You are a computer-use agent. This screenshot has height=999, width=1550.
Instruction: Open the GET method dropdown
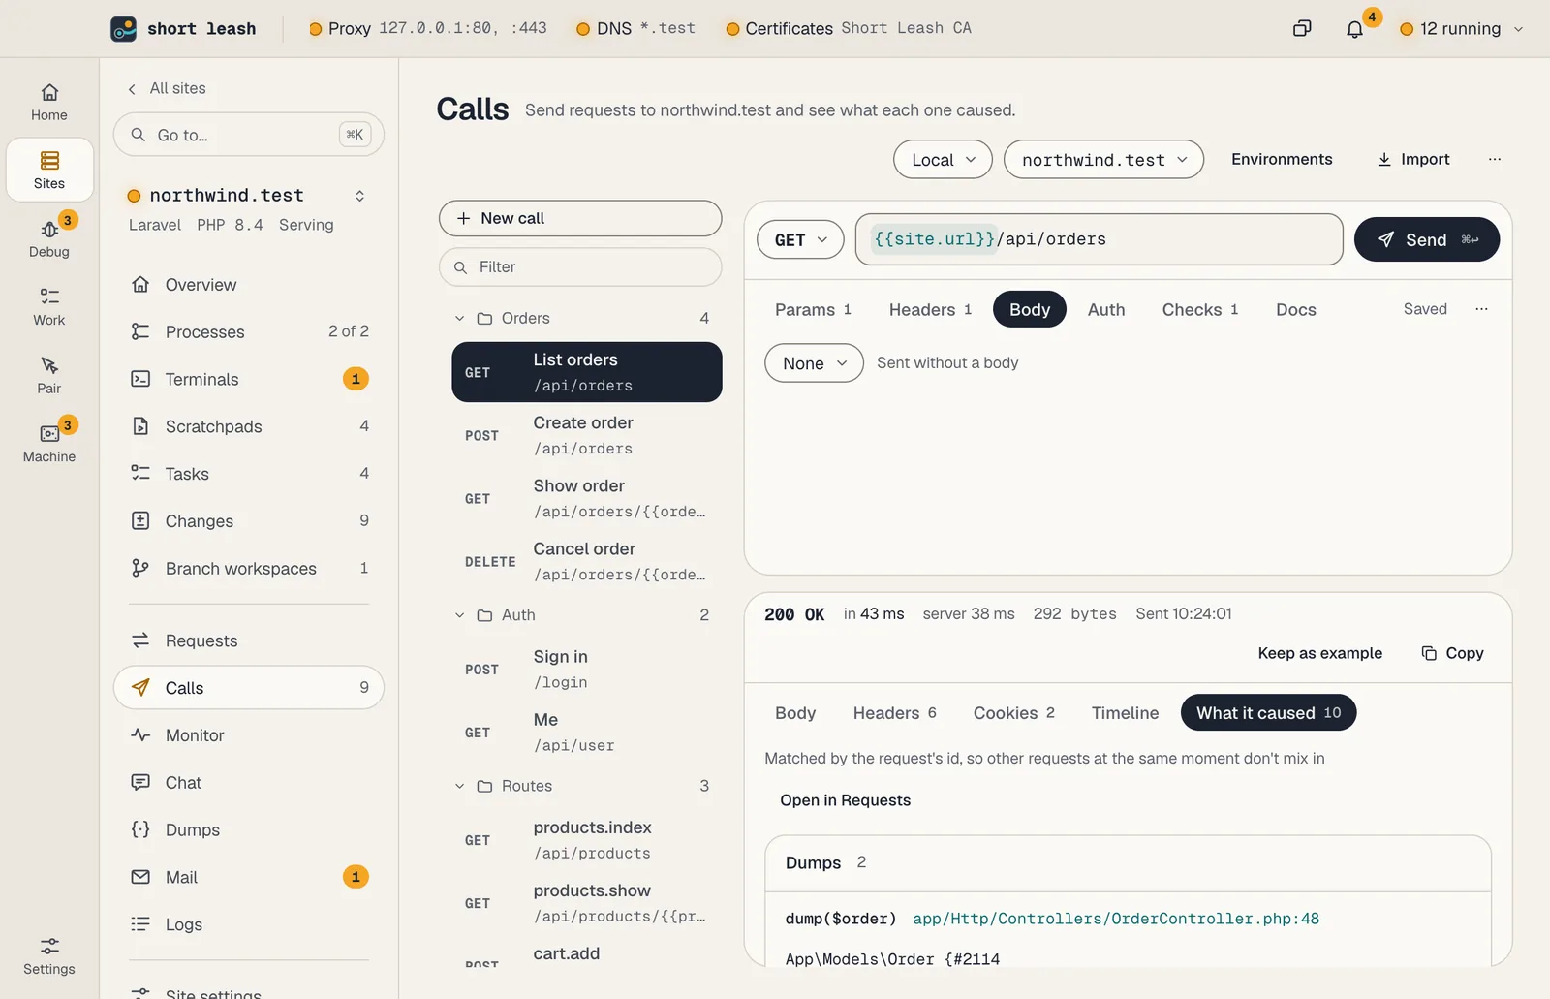800,239
